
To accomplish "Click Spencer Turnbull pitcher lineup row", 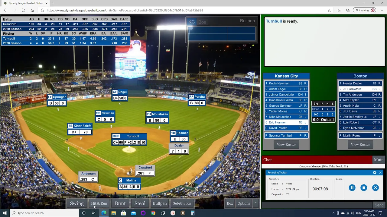I will [x=286, y=136].
